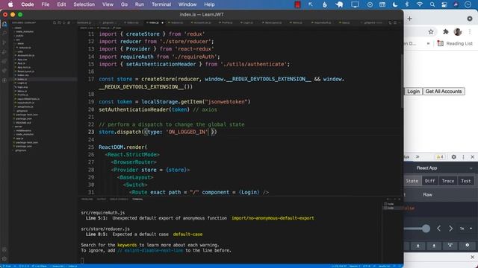Image resolution: width=478 pixels, height=268 pixels.
Task: Open macOS Control Center icon
Action: coord(444,4)
